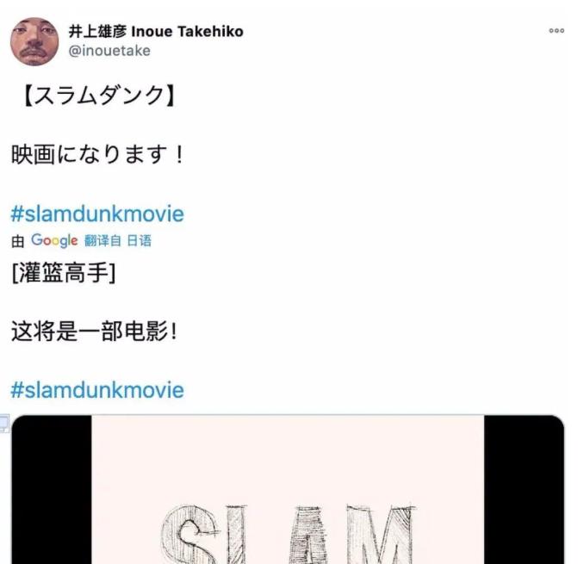
Task: Click the black left bar of the media
Action: [52, 489]
